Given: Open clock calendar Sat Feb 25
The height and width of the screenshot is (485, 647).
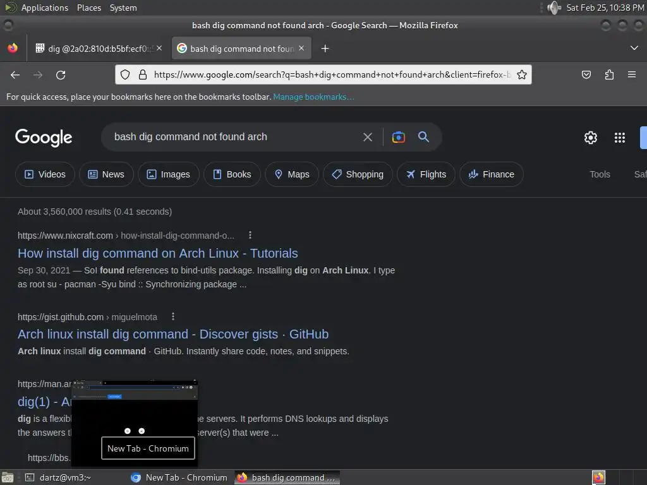Looking at the screenshot, I should 605,8.
